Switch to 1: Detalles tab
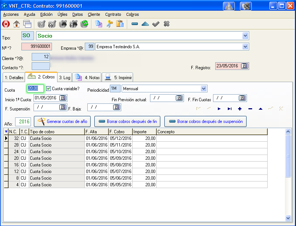Image resolution: width=296 pixels, height=226 pixels. coord(14,77)
